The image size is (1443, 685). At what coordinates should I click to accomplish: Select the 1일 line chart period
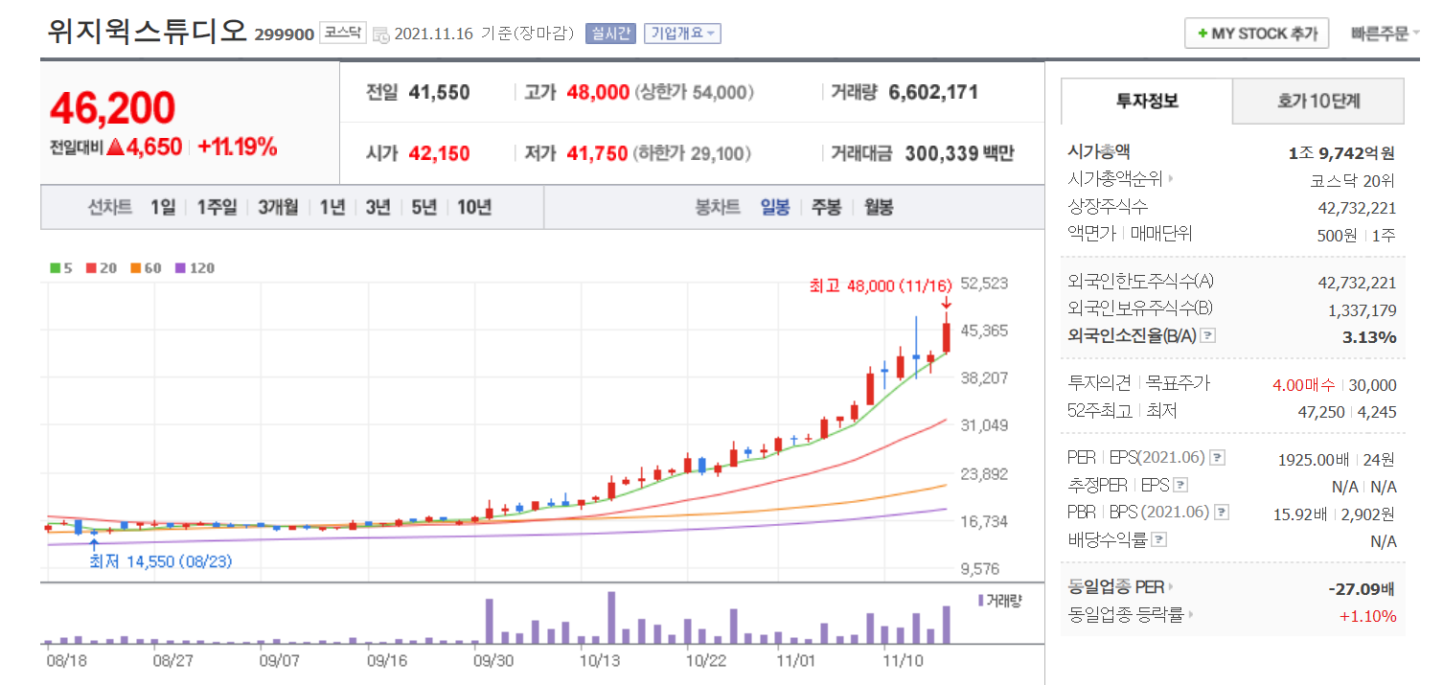(x=163, y=207)
